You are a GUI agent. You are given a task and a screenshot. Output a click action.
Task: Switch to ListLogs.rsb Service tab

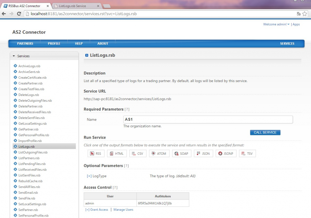(x=77, y=6)
